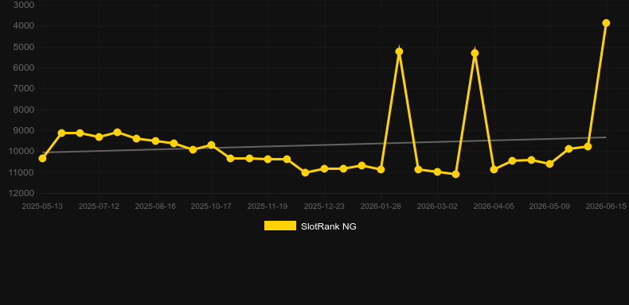The image size is (629, 305).
Task: Select the first spike point near 2026-01-28
Action: click(x=399, y=52)
